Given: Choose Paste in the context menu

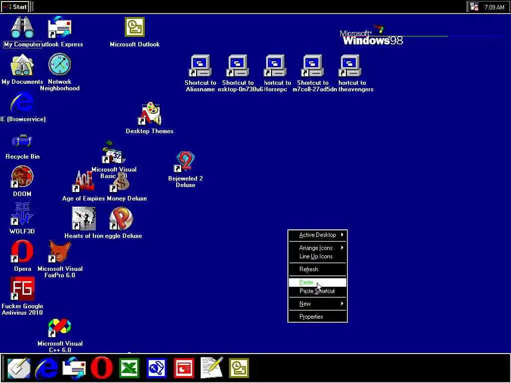Looking at the screenshot, I should tap(318, 282).
